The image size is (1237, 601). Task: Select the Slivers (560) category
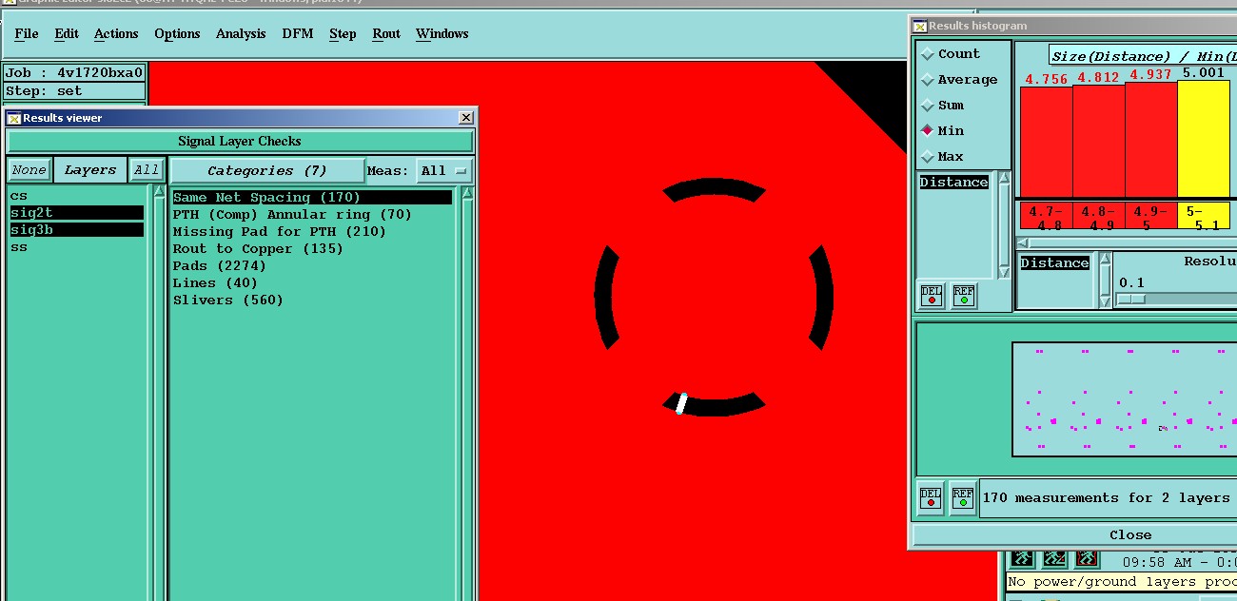(x=228, y=300)
